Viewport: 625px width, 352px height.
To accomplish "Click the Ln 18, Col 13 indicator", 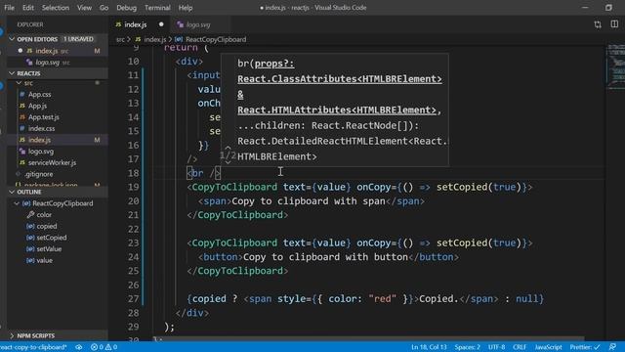I will click(429, 347).
